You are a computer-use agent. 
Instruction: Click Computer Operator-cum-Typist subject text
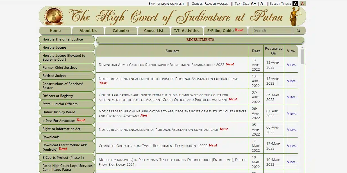pos(153,146)
